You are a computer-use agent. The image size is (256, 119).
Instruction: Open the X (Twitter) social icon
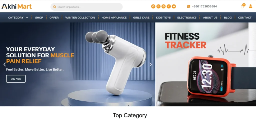169,6
